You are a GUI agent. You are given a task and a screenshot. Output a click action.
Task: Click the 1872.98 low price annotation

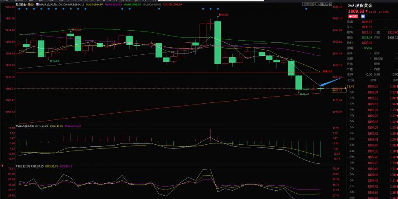(x=54, y=61)
